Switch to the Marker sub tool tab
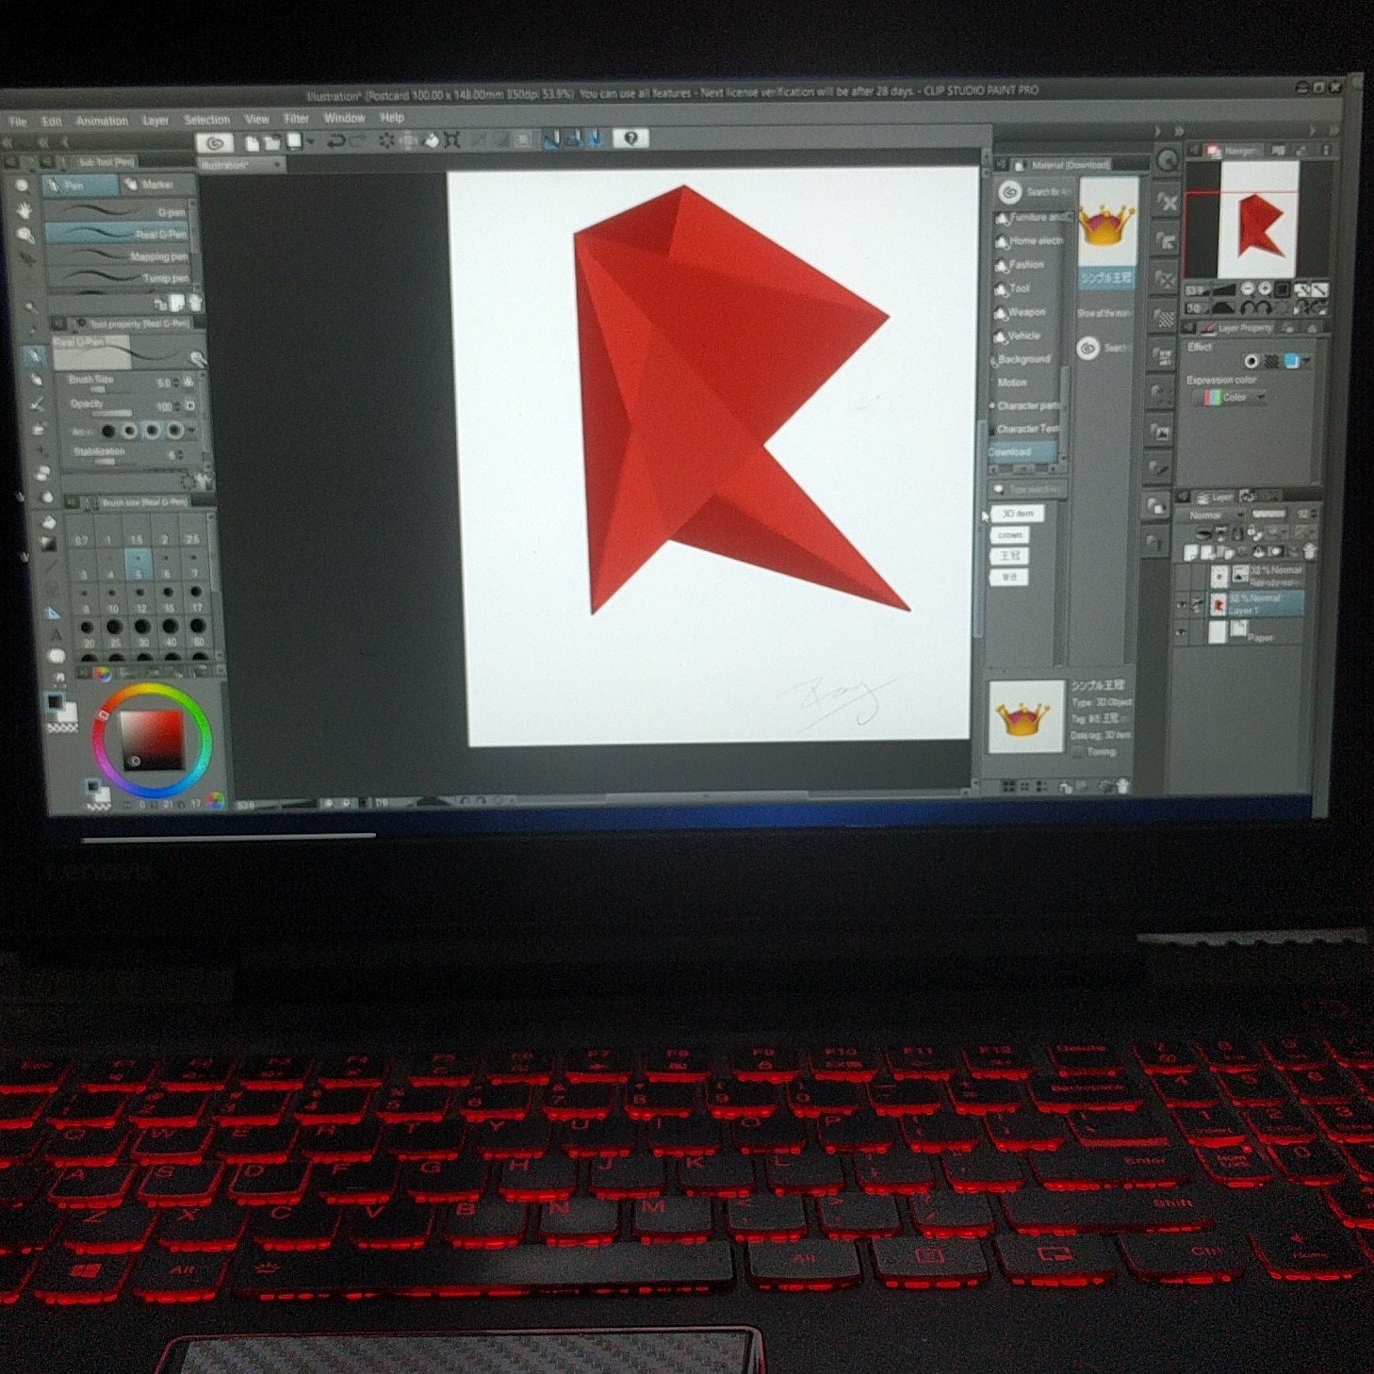Image resolution: width=1374 pixels, height=1374 pixels. 151,185
